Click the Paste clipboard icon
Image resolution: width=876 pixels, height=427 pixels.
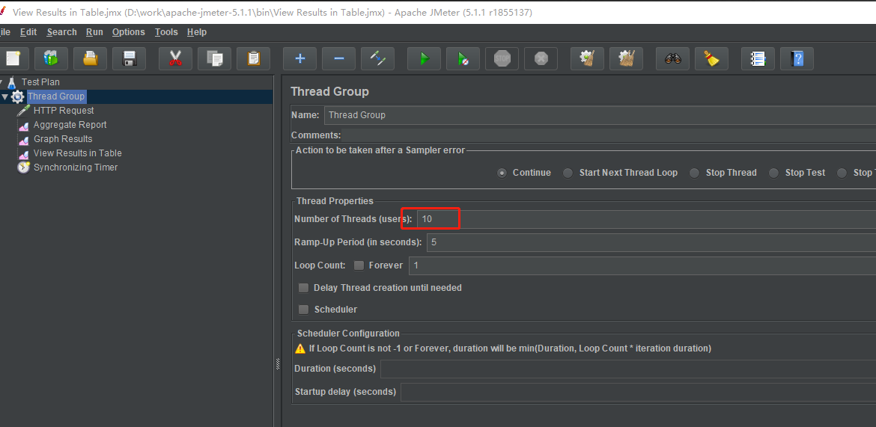pyautogui.click(x=254, y=58)
